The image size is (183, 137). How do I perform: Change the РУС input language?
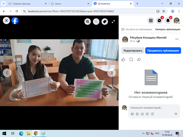[x=157, y=133]
